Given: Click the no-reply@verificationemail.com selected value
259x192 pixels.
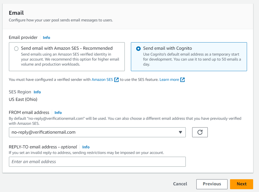Looking at the screenshot, I should [x=43, y=132].
